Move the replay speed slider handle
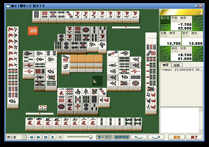Viewport: 209px width, 147px height. coord(91,137)
